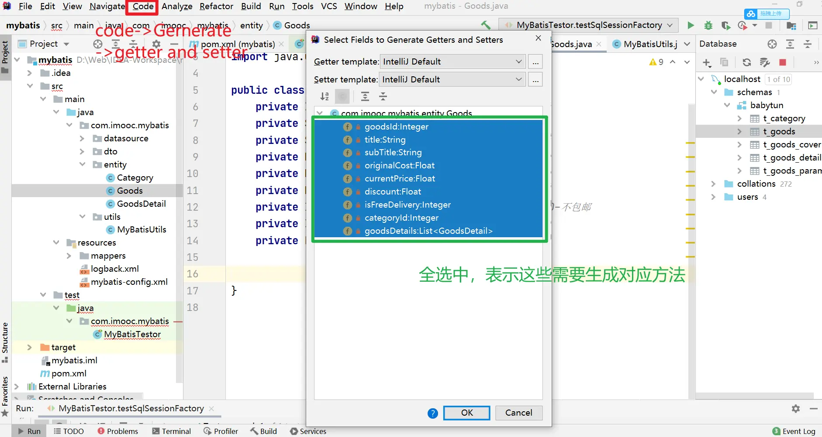Hide the Project tool window
The width and height of the screenshot is (822, 437).
tap(174, 44)
